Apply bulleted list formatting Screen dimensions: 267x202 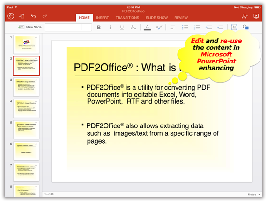(x=185, y=28)
